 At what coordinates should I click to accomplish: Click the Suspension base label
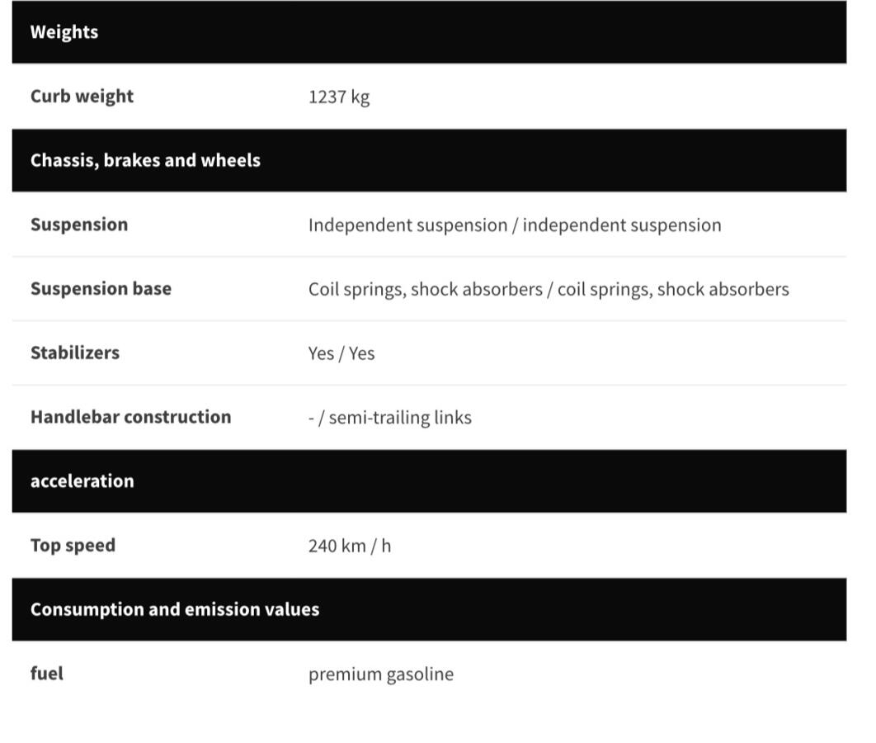coord(101,289)
